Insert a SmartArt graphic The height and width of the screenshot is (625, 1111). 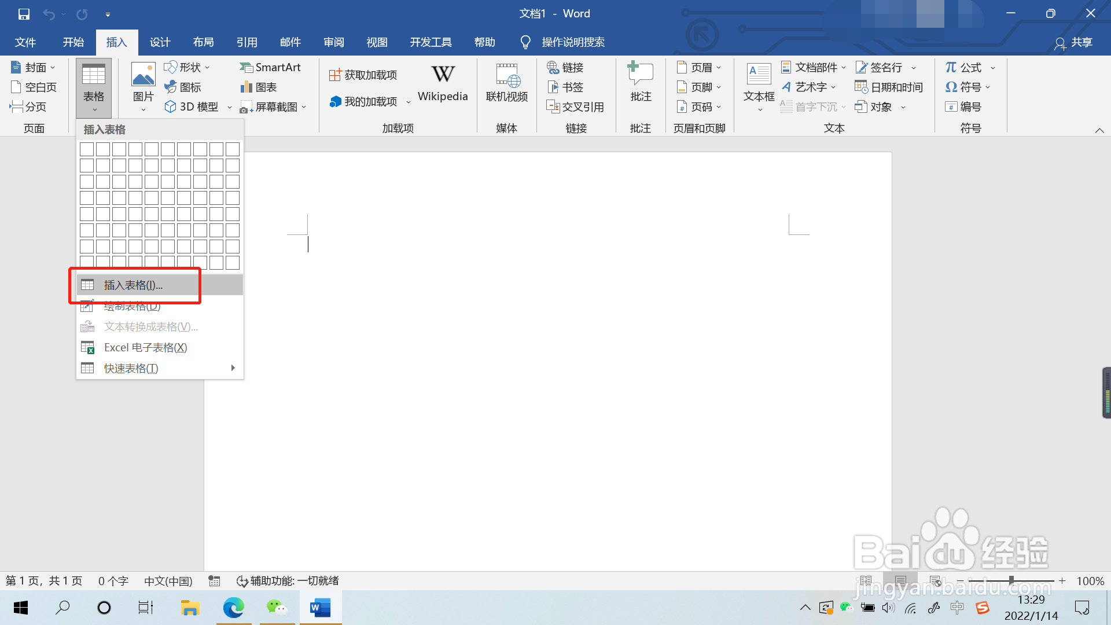coord(270,68)
